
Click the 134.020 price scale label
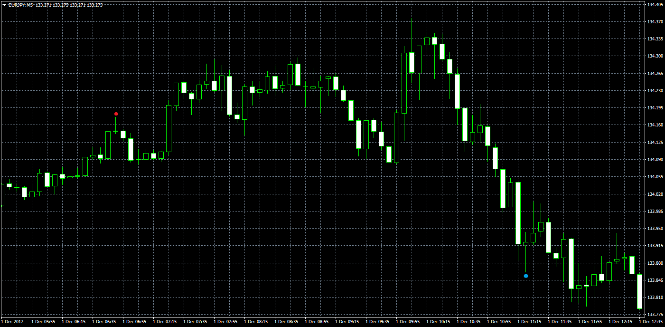[655, 194]
